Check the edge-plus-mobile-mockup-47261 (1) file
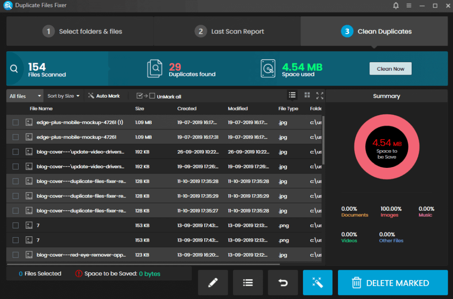 [x=15, y=122]
